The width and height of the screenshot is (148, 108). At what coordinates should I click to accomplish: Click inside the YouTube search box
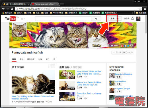[x=63, y=19]
